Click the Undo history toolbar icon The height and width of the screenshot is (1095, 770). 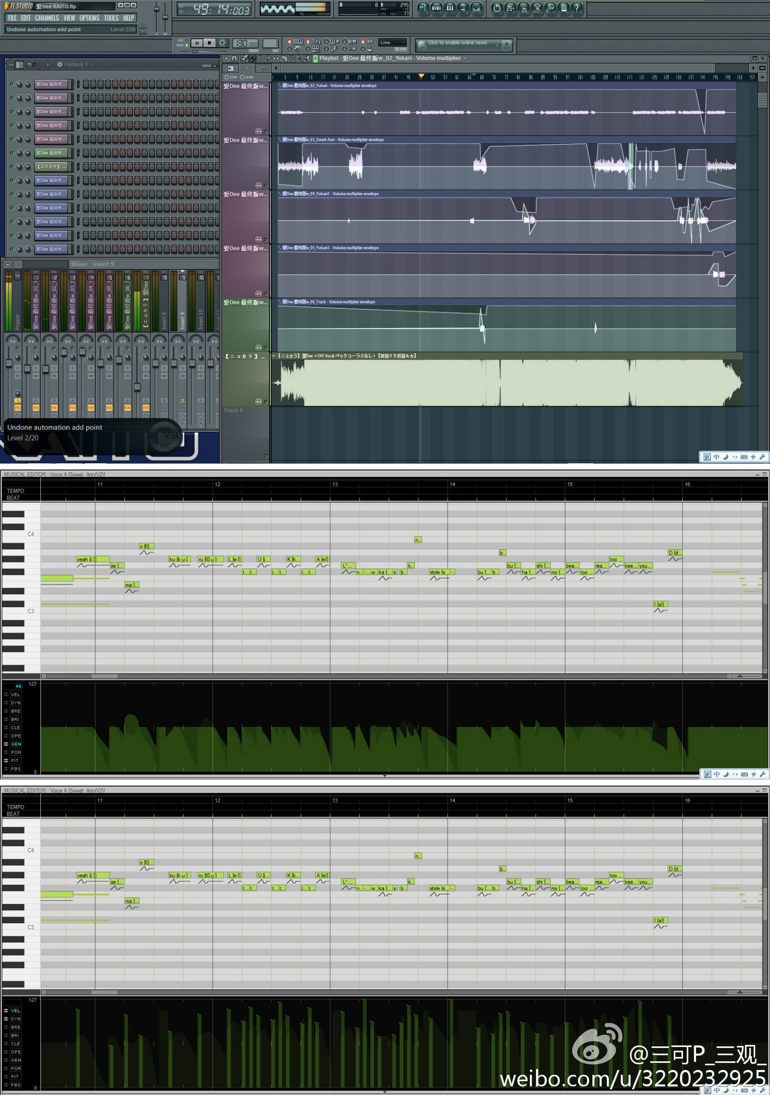(x=497, y=8)
